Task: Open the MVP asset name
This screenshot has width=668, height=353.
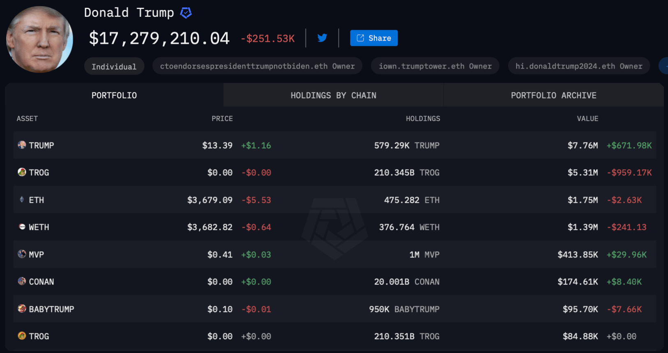Action: (37, 254)
